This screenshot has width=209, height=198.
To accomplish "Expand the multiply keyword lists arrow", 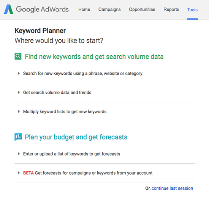I will (19, 111).
